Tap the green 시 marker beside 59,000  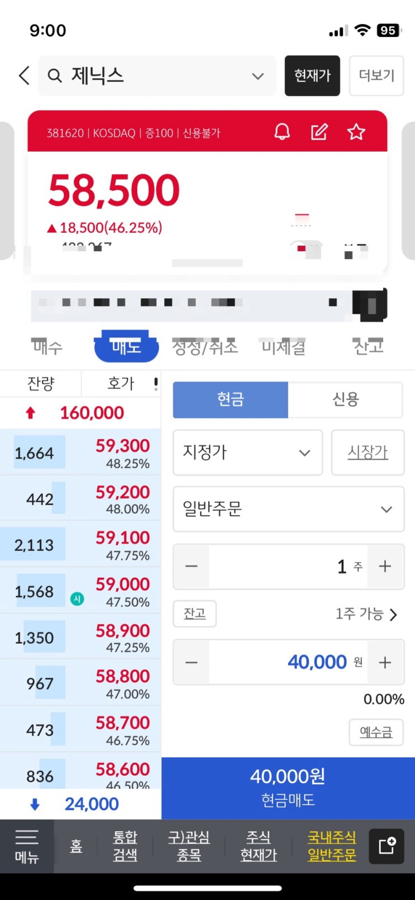pos(77,599)
